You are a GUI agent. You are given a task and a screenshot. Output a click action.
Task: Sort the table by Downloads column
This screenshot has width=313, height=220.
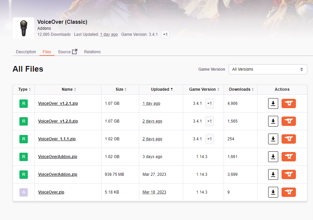242,89
